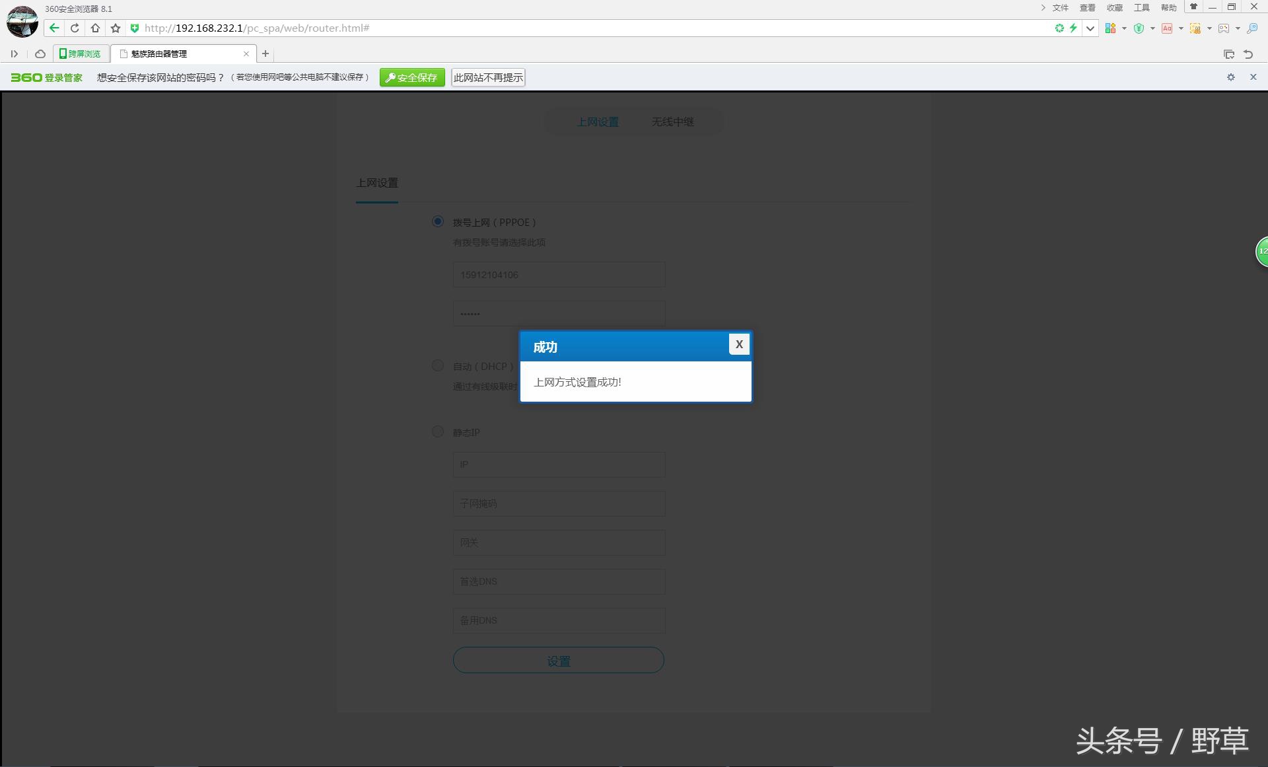The width and height of the screenshot is (1268, 767).
Task: Open the 工具 menu
Action: point(1141,7)
